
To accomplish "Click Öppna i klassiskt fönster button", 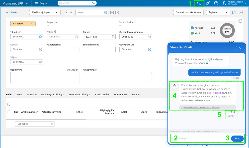I will click(188, 12).
